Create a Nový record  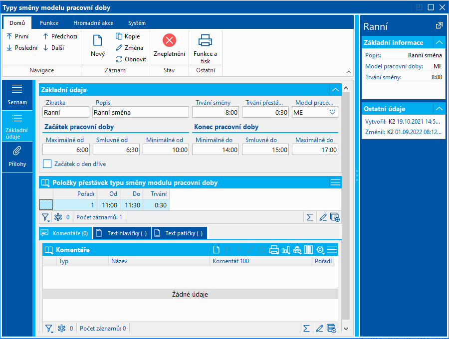click(98, 46)
